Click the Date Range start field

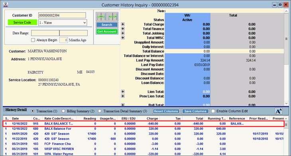[x=45, y=33]
